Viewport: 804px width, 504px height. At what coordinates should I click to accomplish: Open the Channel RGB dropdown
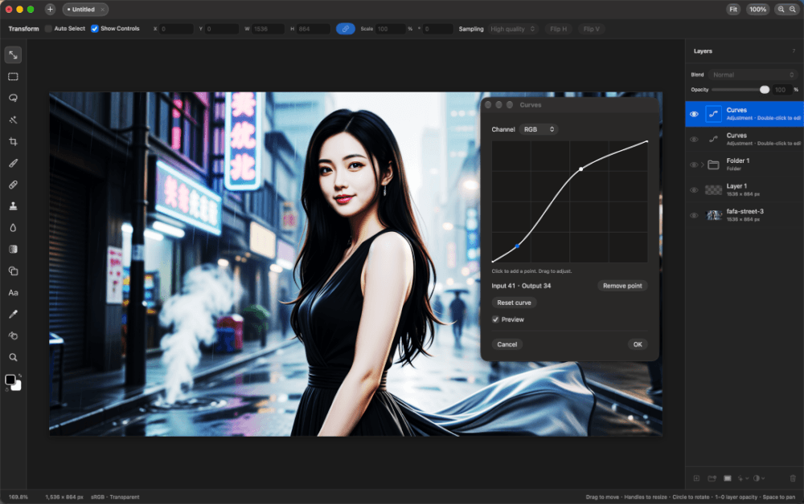(x=539, y=129)
